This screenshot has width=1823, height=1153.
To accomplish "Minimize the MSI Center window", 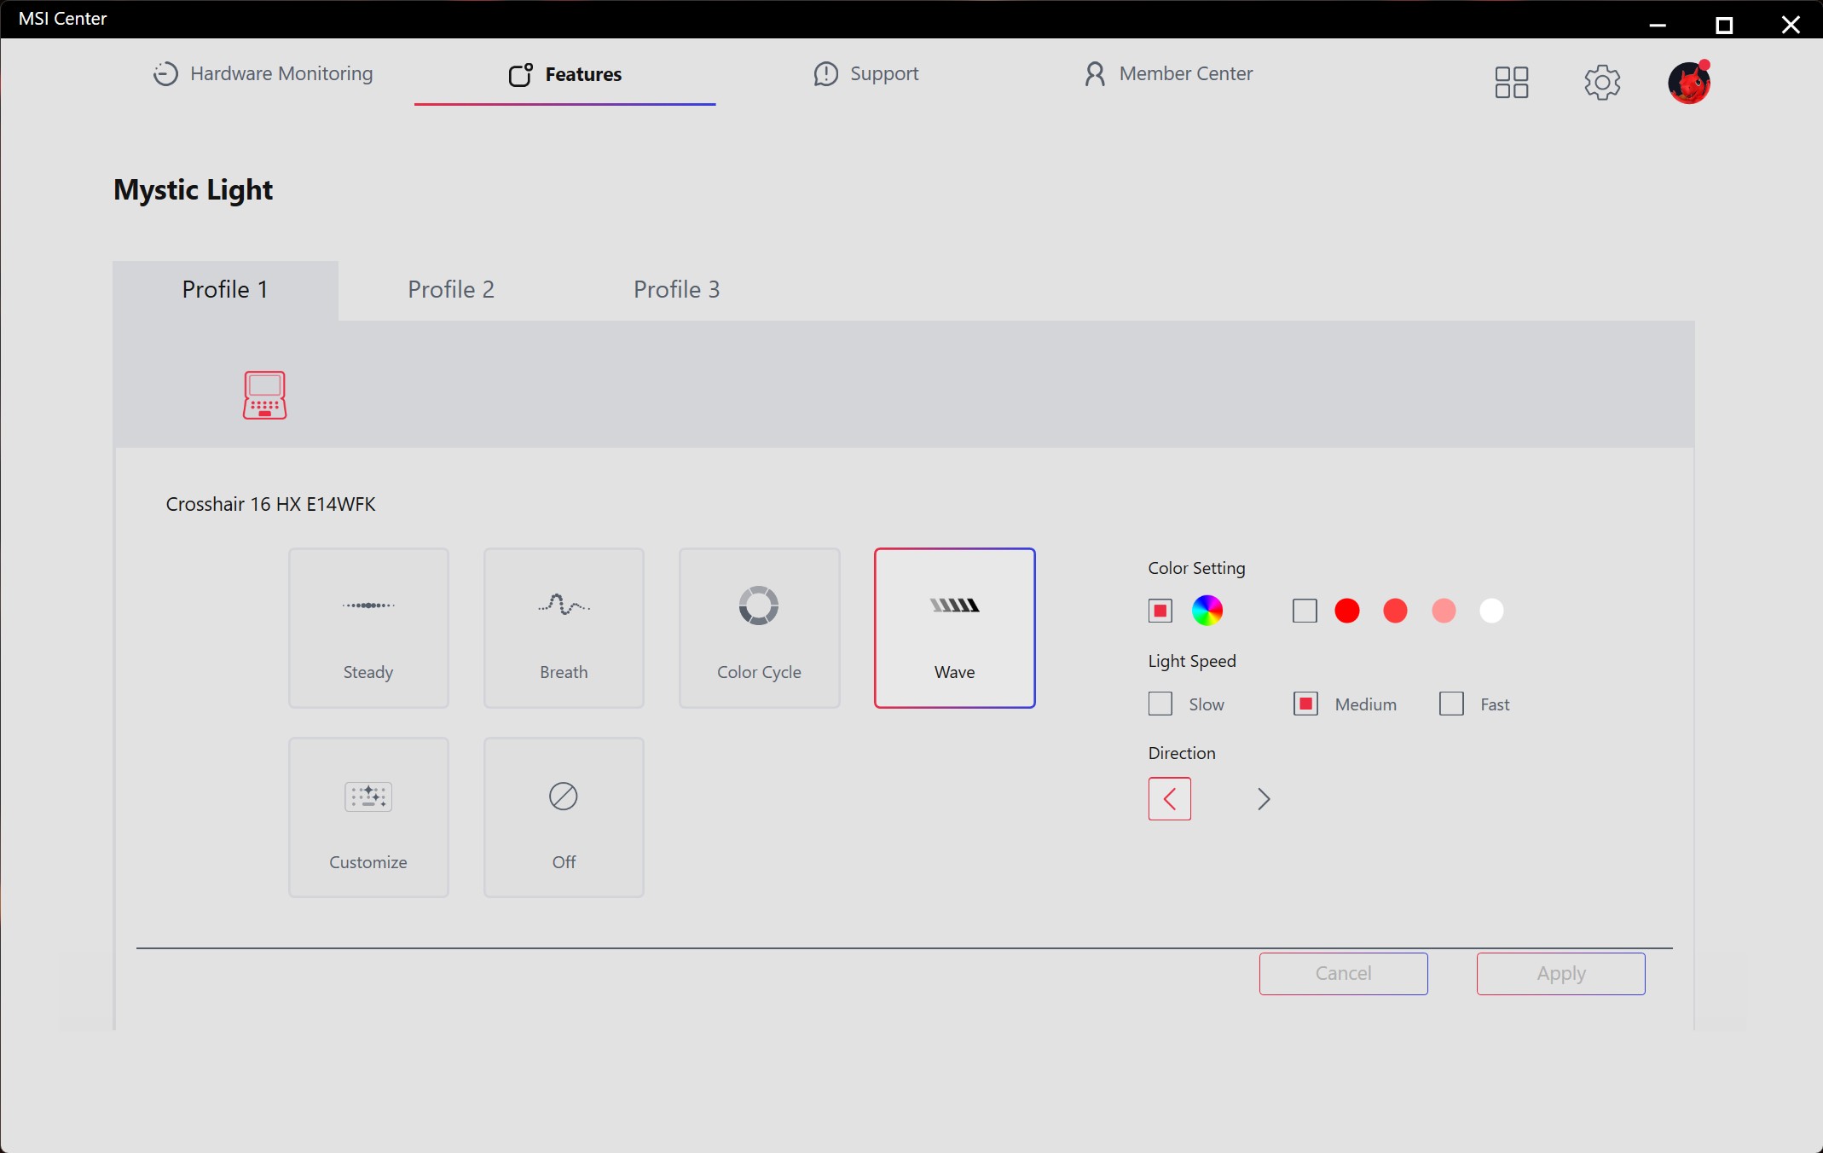I will (x=1658, y=25).
